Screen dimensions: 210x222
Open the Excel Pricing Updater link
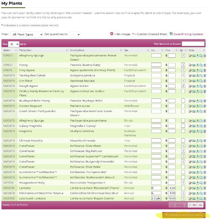[188, 34]
